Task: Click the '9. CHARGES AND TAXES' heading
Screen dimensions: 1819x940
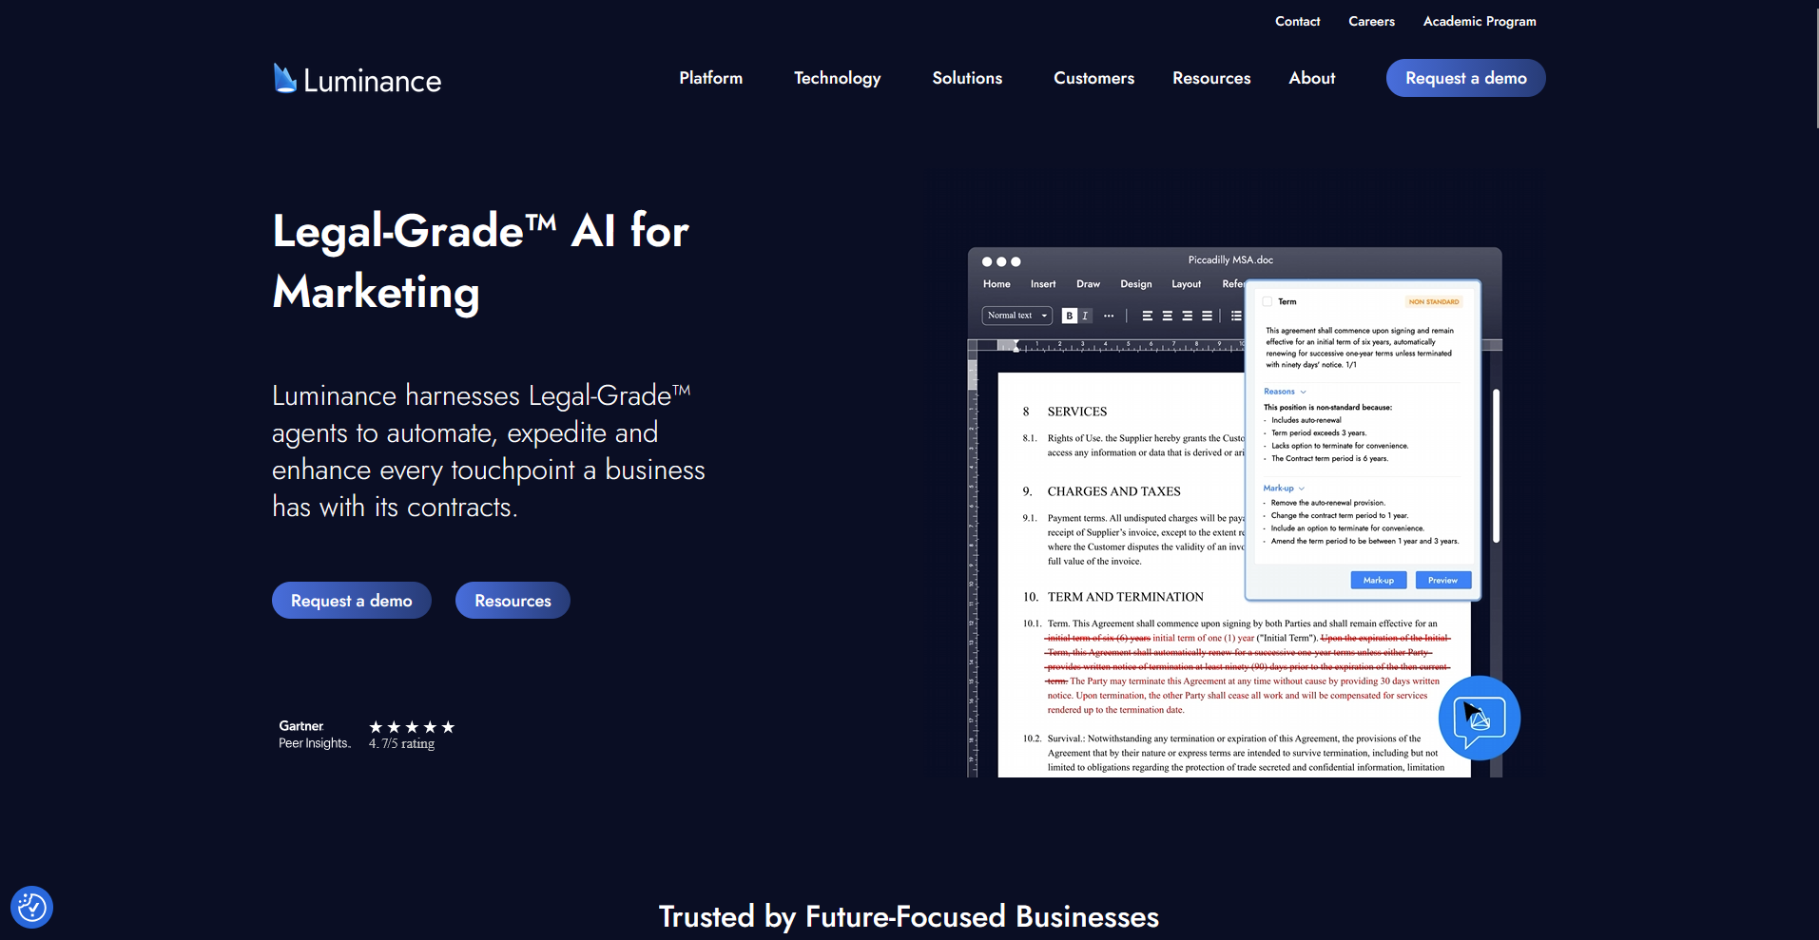Action: (1101, 491)
